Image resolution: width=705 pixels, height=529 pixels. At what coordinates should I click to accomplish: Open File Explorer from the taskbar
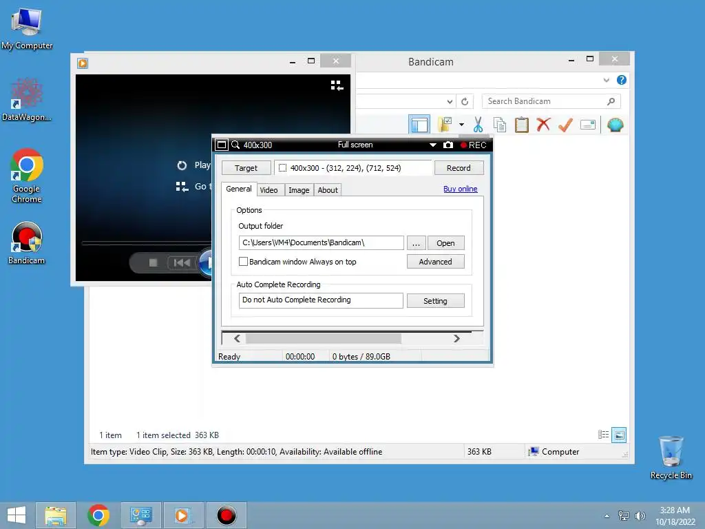56,515
